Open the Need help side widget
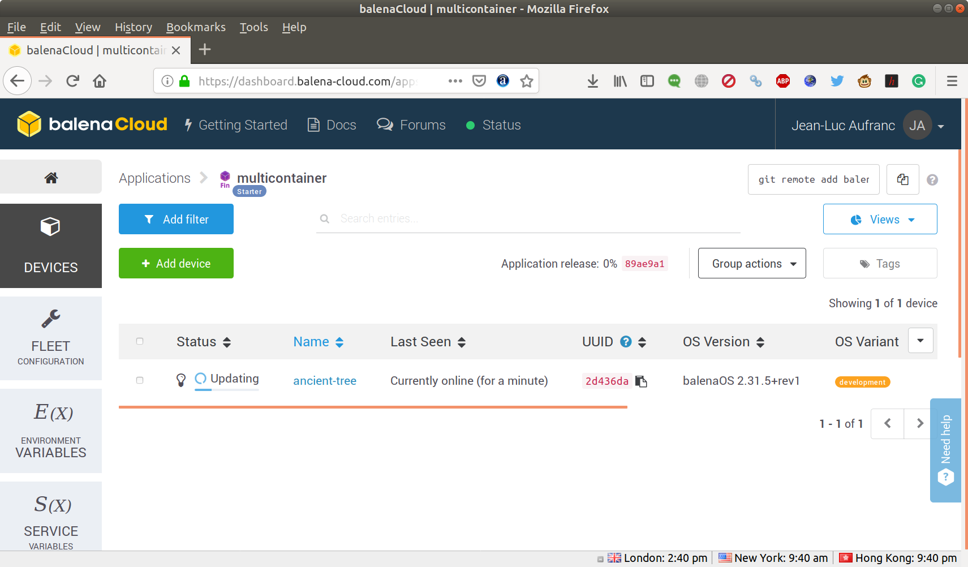Viewport: 968px width, 567px height. pyautogui.click(x=945, y=450)
